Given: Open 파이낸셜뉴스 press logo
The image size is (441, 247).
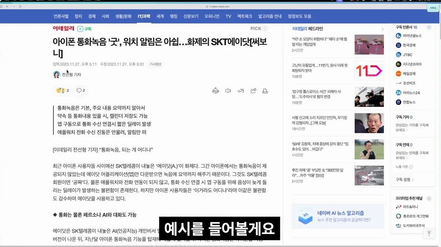Looking at the screenshot, I should pyautogui.click(x=398, y=36).
